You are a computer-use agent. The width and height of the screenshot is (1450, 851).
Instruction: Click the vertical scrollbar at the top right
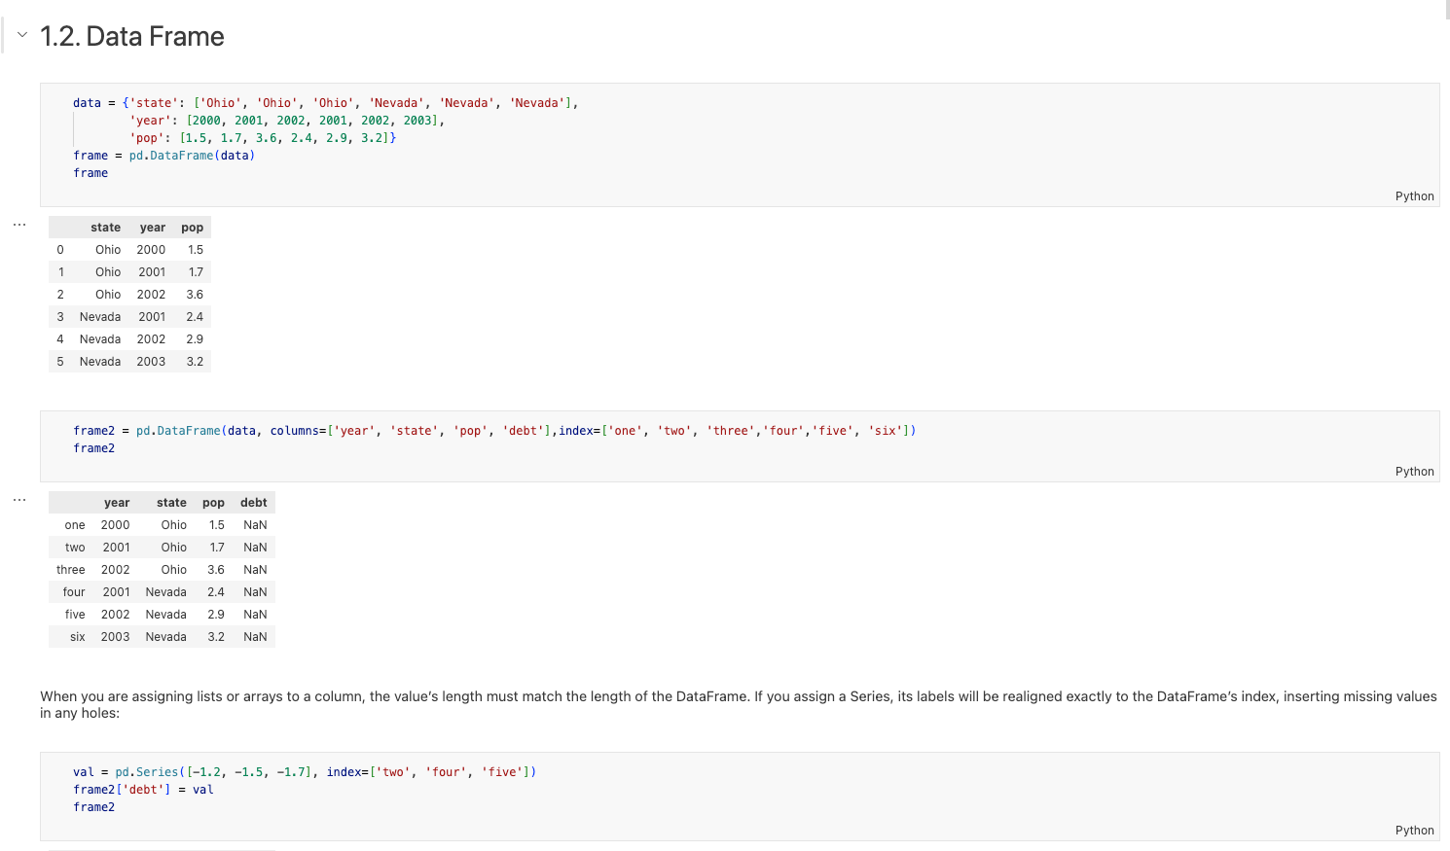1446,10
